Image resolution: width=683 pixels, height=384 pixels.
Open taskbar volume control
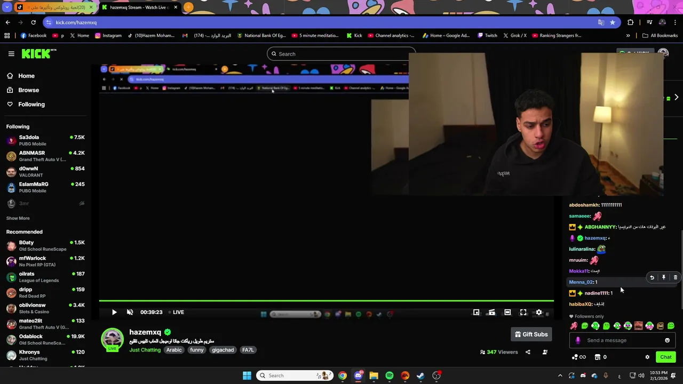[x=642, y=375]
